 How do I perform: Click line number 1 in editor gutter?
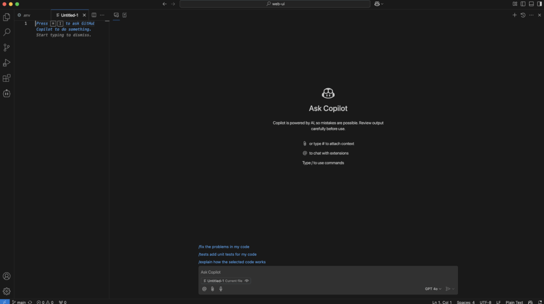25,23
